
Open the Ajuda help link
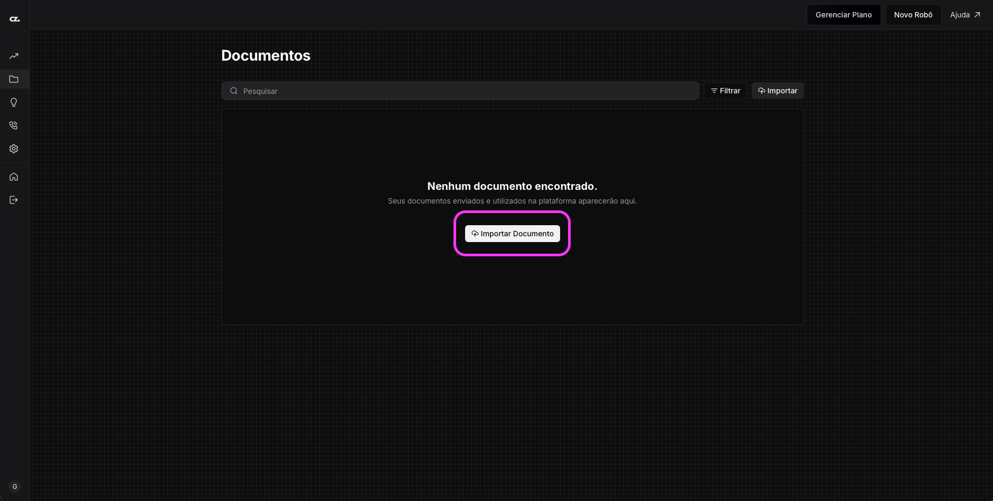pyautogui.click(x=959, y=15)
